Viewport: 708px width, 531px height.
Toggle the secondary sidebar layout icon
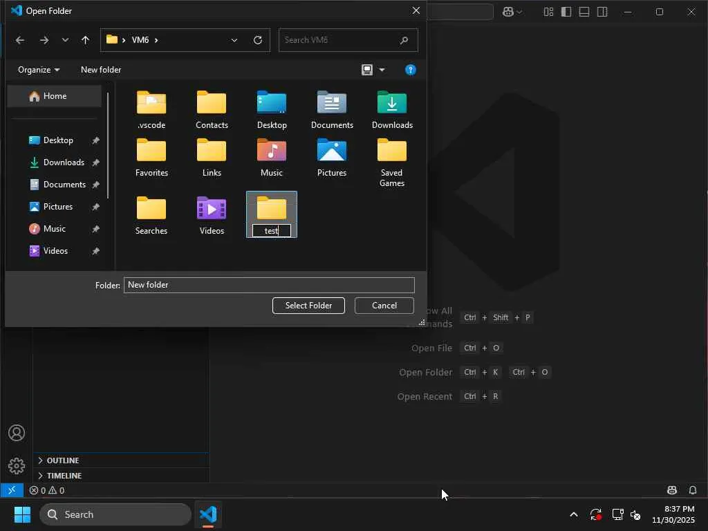(x=602, y=12)
